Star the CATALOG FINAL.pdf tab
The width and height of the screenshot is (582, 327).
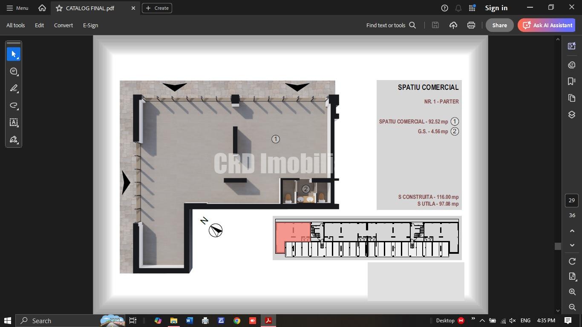59,8
